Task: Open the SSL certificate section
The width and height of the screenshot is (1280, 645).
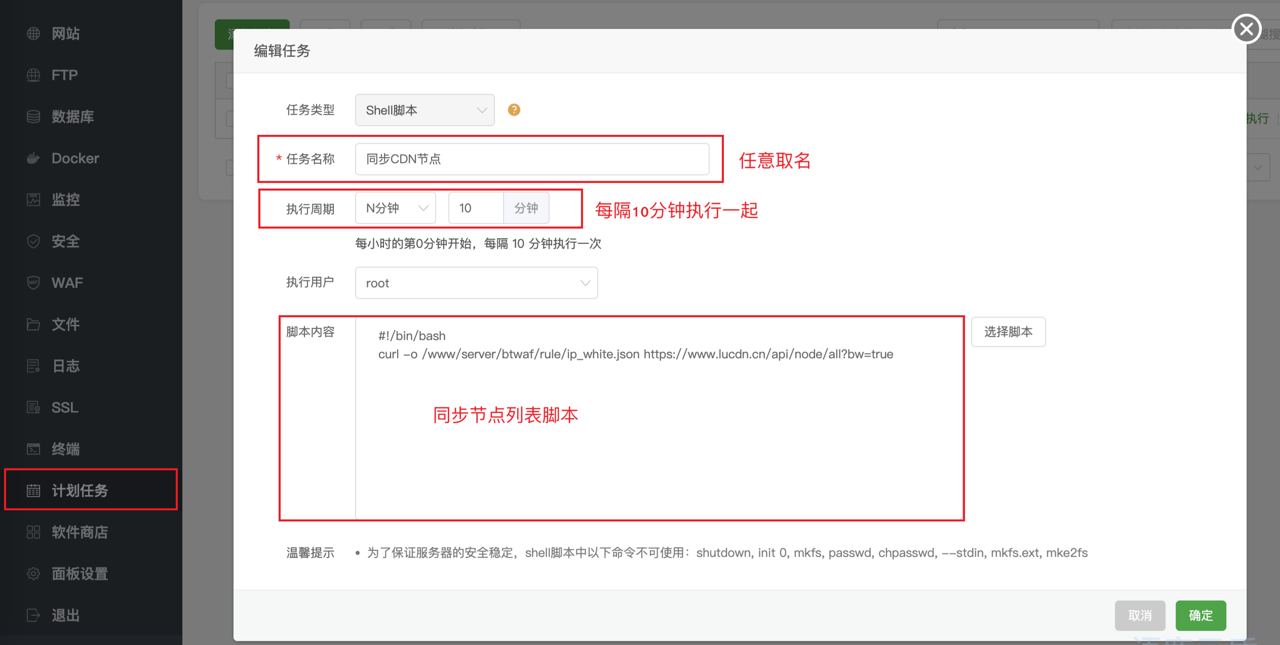Action: (64, 407)
